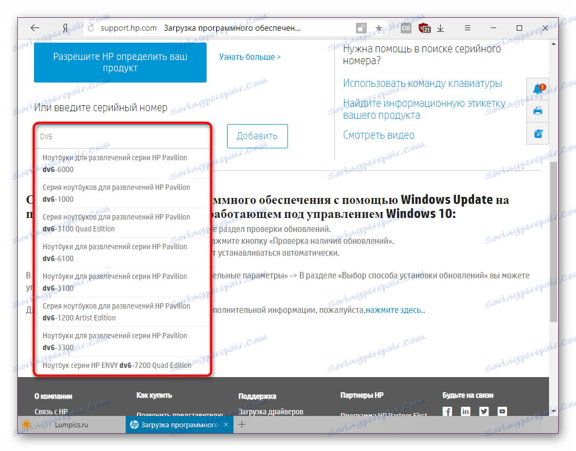
Task: Open HP YouTube channel icon
Action: pyautogui.click(x=502, y=411)
